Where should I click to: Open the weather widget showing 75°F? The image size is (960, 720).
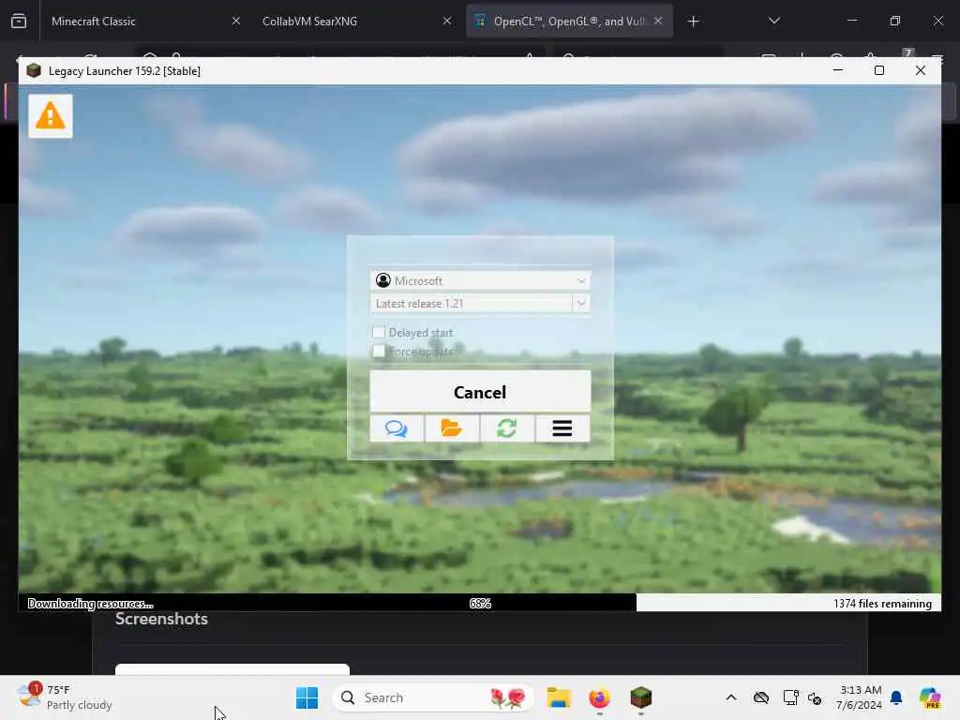click(x=65, y=697)
